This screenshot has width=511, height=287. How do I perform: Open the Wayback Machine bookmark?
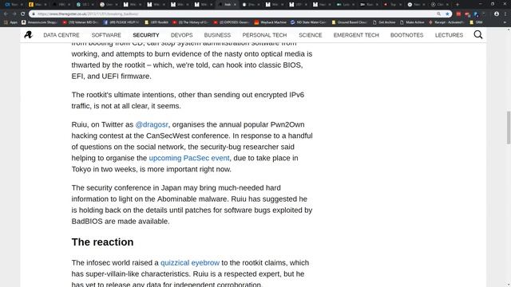pos(270,22)
